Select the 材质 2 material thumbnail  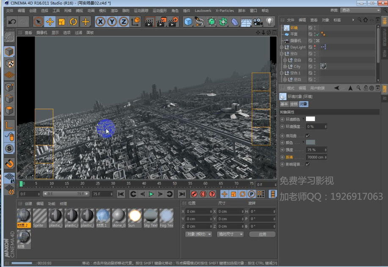coord(24,218)
